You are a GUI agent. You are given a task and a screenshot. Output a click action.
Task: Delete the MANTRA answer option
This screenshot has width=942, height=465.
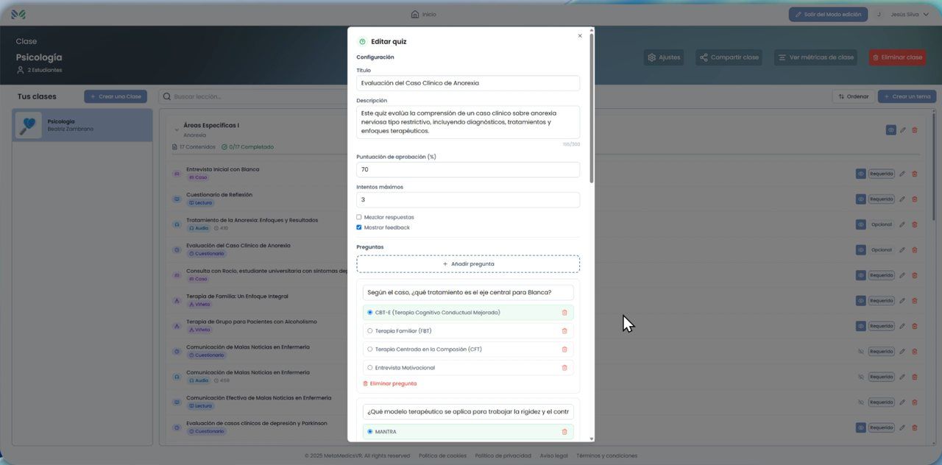(564, 432)
